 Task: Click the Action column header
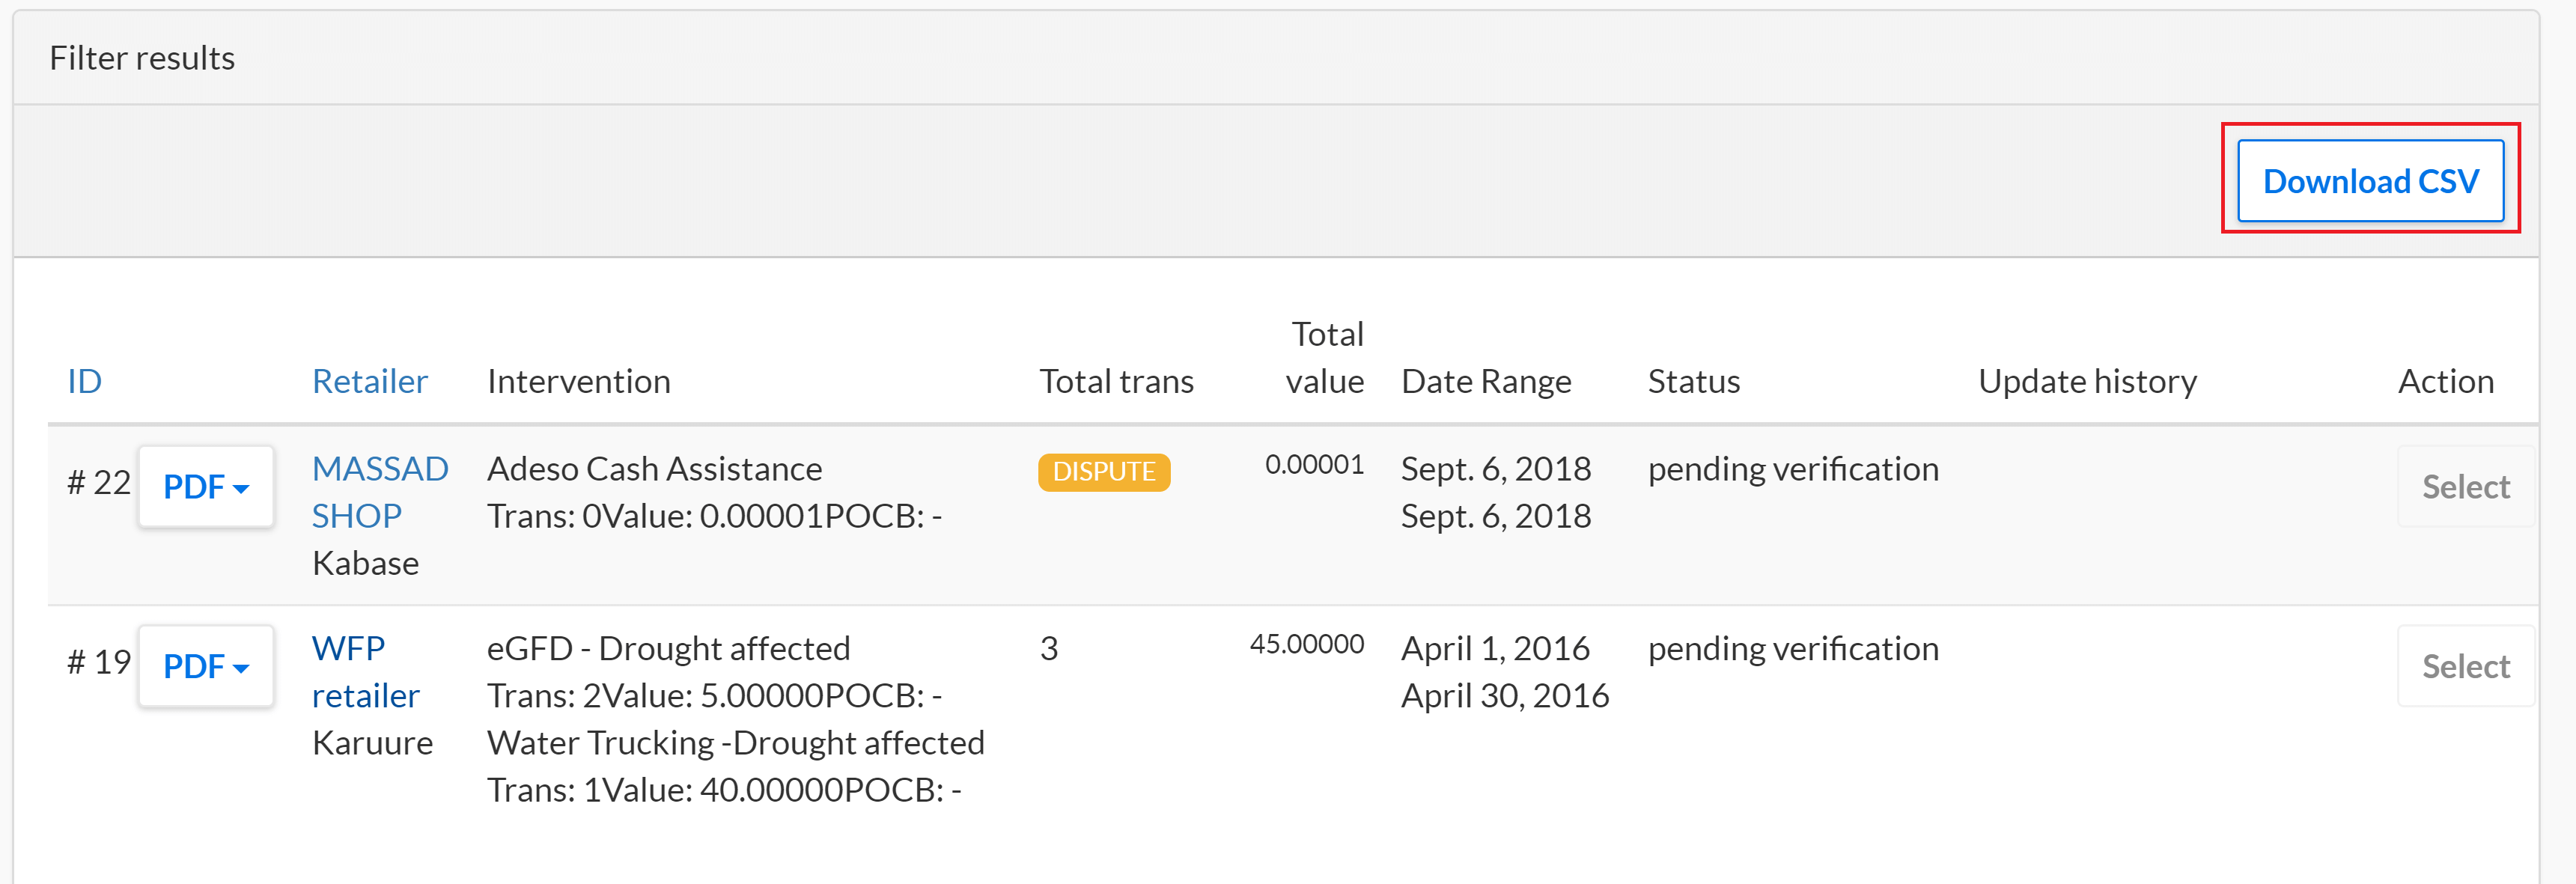coord(2445,381)
